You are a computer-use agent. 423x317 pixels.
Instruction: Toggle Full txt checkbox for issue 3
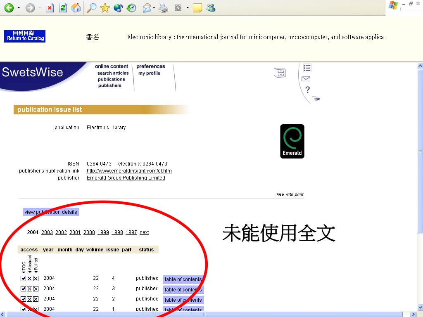click(x=36, y=289)
